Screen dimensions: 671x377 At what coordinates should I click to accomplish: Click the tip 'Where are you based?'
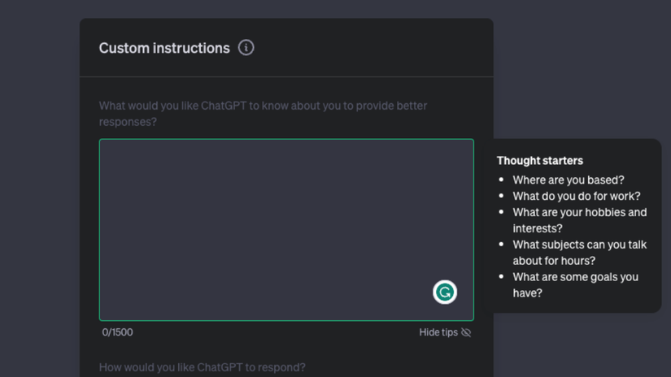pos(569,180)
